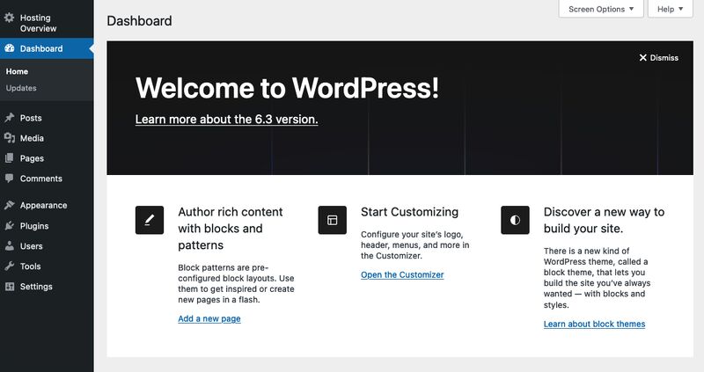Viewport: 704px width, 372px height.
Task: Click the pencil edit icon tile
Action: 150,220
